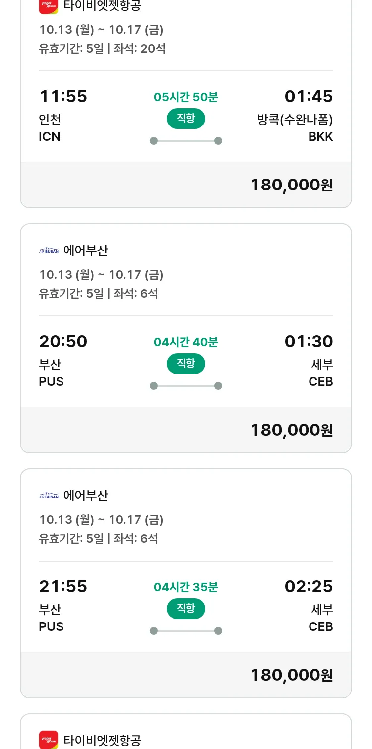
Task: Click the Air Busan logo on the 21:55 flight
Action: coord(49,496)
